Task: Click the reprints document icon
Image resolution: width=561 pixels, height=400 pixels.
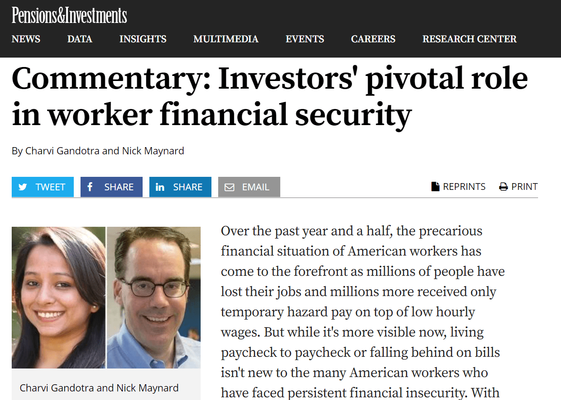Action: (435, 187)
